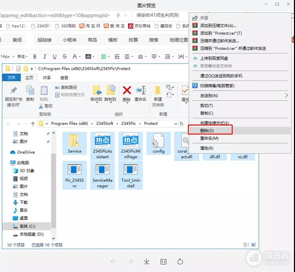Click the Rename icon in ribbon
The width and height of the screenshot is (295, 272).
[141, 91]
